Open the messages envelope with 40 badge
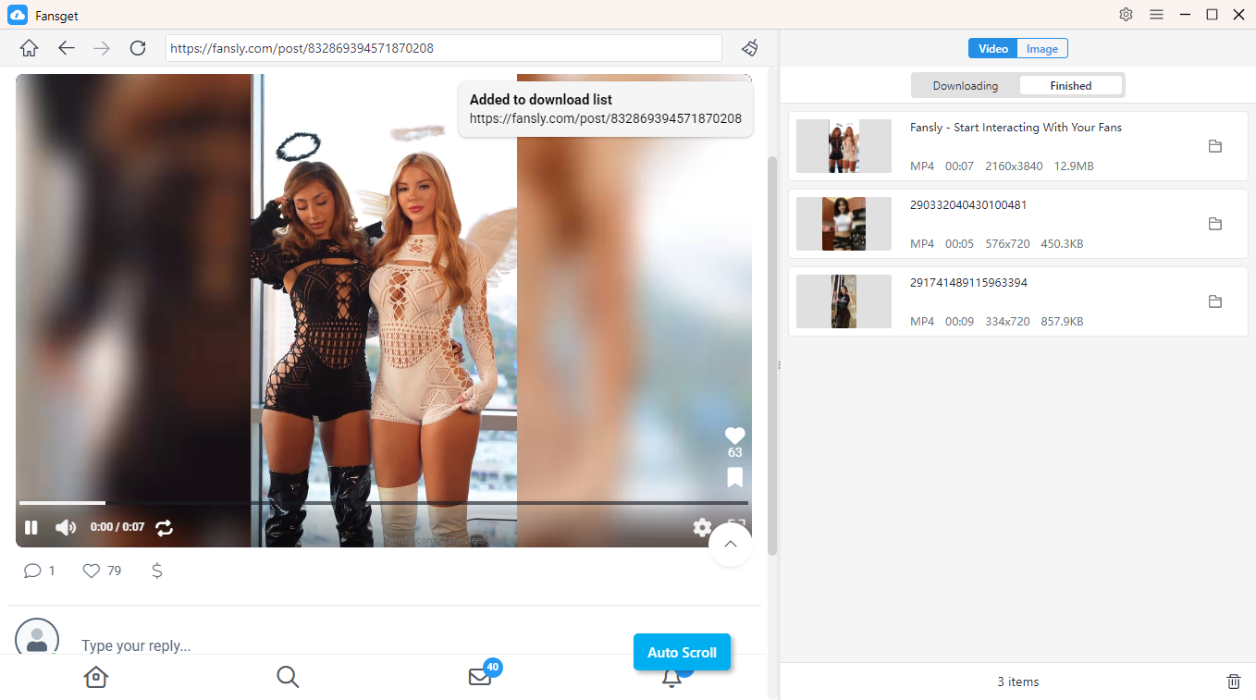The height and width of the screenshot is (700, 1256). click(479, 677)
